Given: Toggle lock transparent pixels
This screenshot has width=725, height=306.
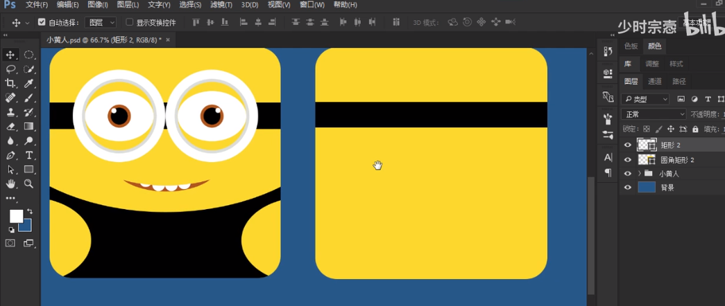Looking at the screenshot, I should (x=647, y=129).
